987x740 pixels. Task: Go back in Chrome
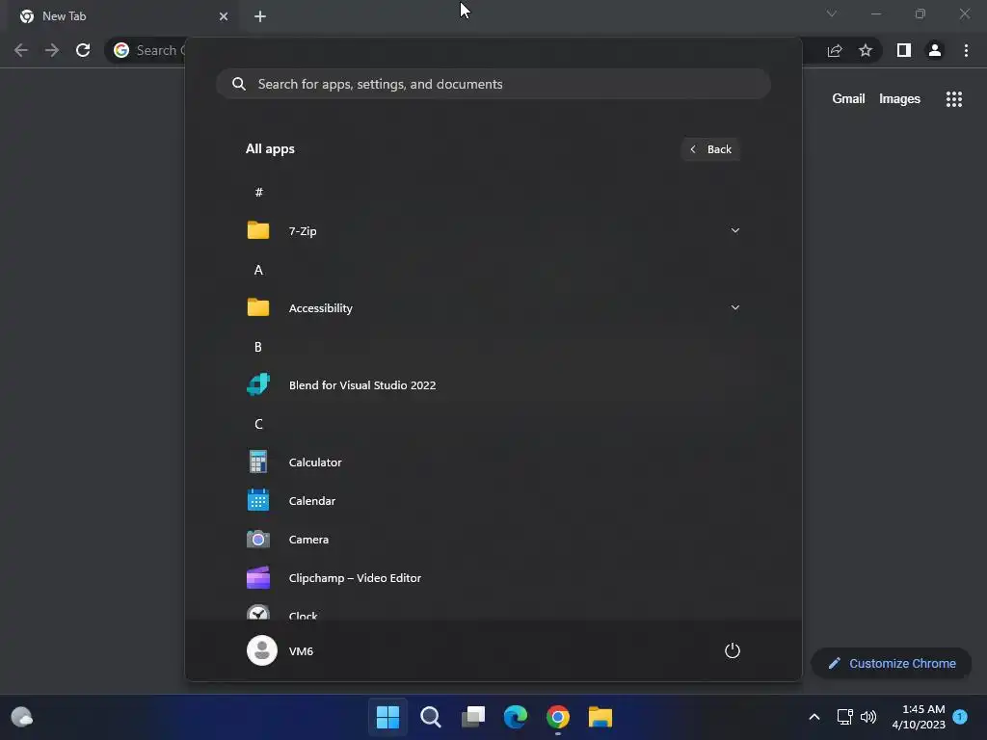pos(21,50)
